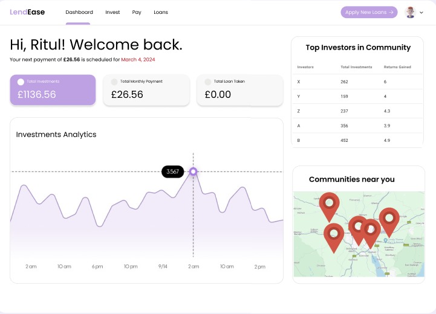This screenshot has height=314, width=436.
Task: Click the chart peak data point marker
Action: point(194,171)
